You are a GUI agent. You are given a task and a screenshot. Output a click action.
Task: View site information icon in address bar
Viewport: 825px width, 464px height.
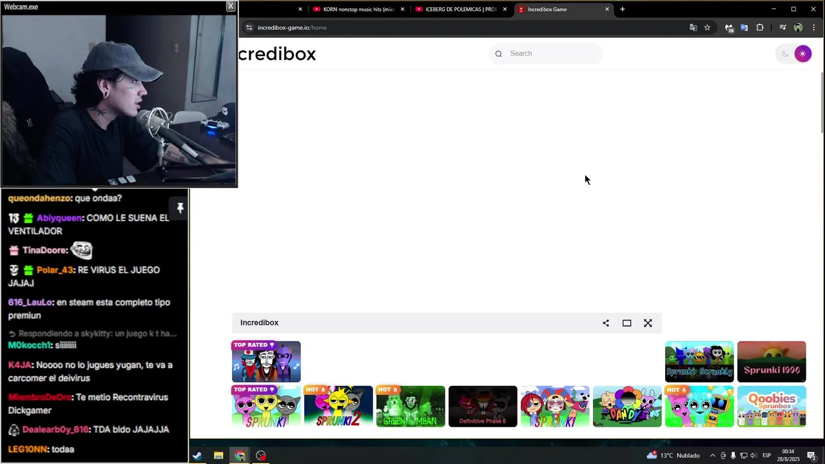point(249,28)
